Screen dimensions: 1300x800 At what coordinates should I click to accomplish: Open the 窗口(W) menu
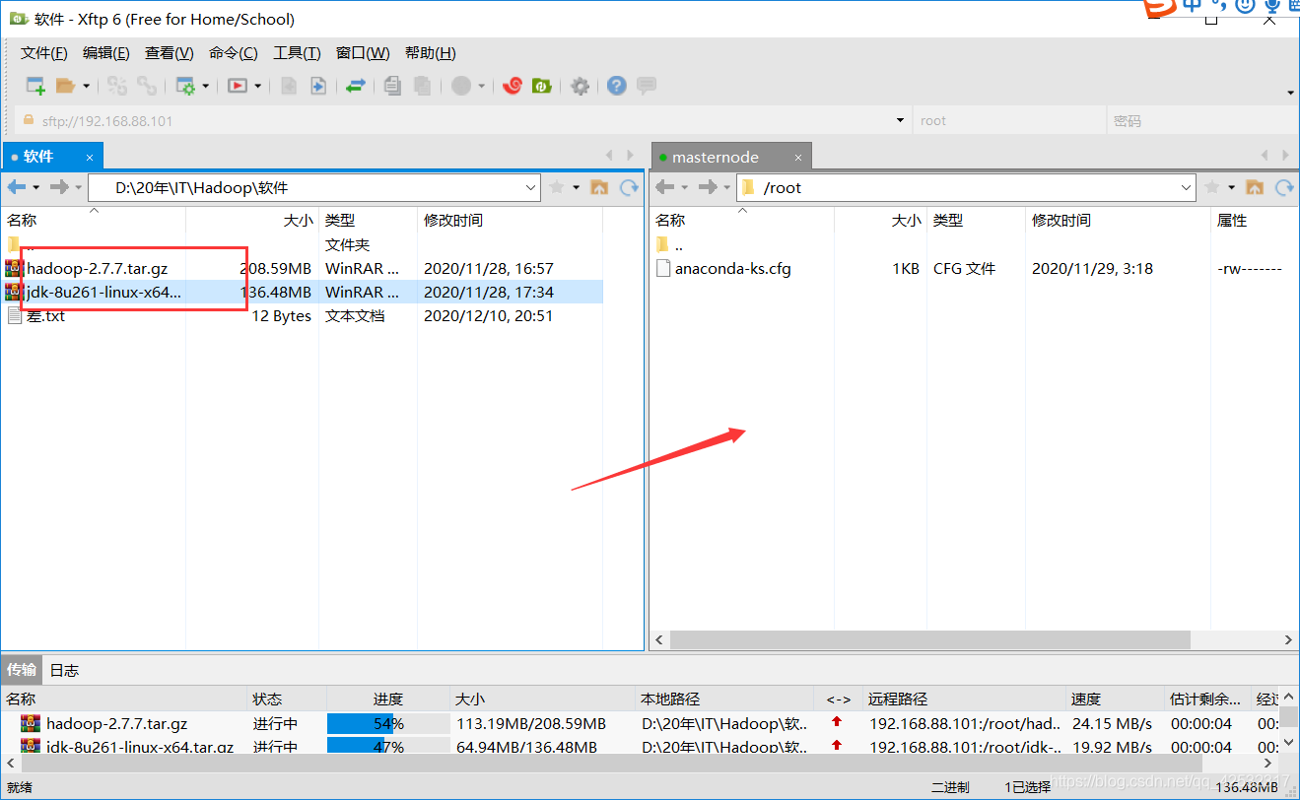pyautogui.click(x=363, y=53)
